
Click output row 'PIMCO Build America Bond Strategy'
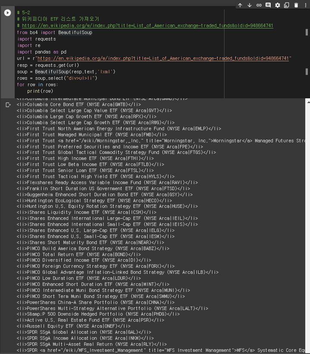pos(93,248)
